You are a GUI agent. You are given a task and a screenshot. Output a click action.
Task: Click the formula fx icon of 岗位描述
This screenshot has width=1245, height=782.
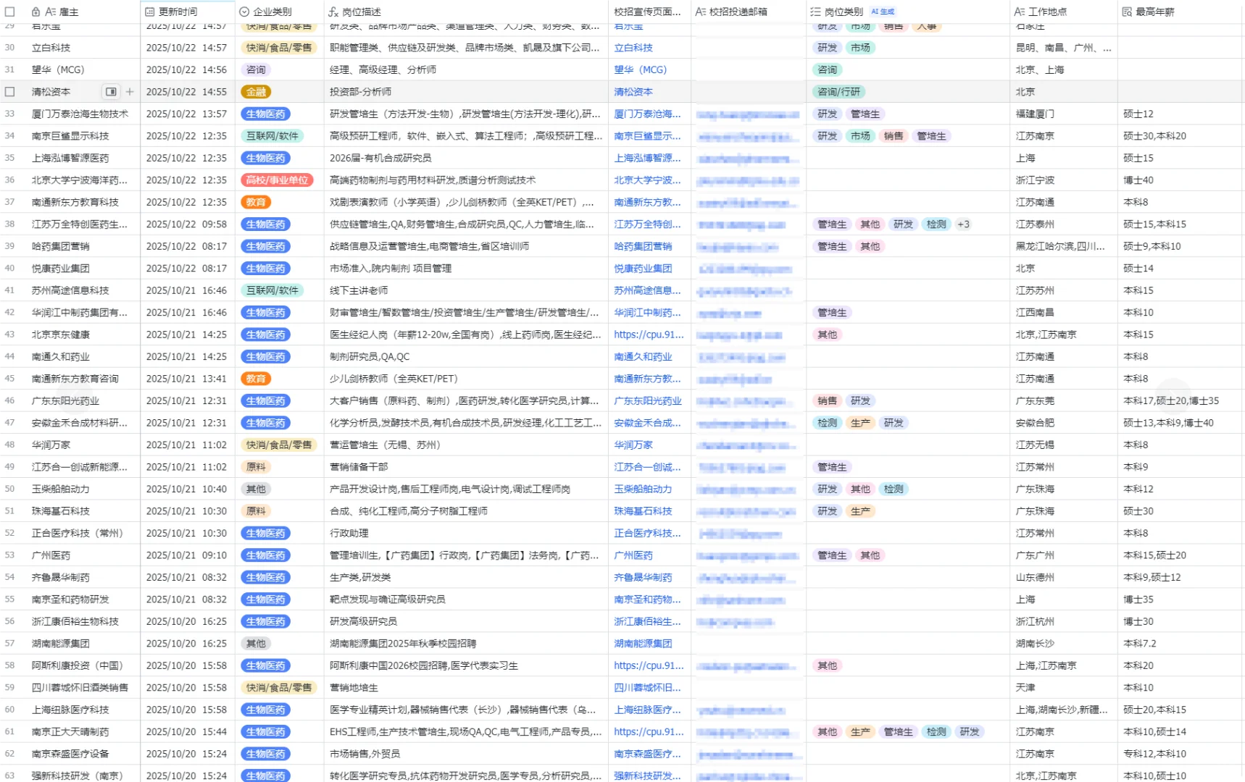333,12
